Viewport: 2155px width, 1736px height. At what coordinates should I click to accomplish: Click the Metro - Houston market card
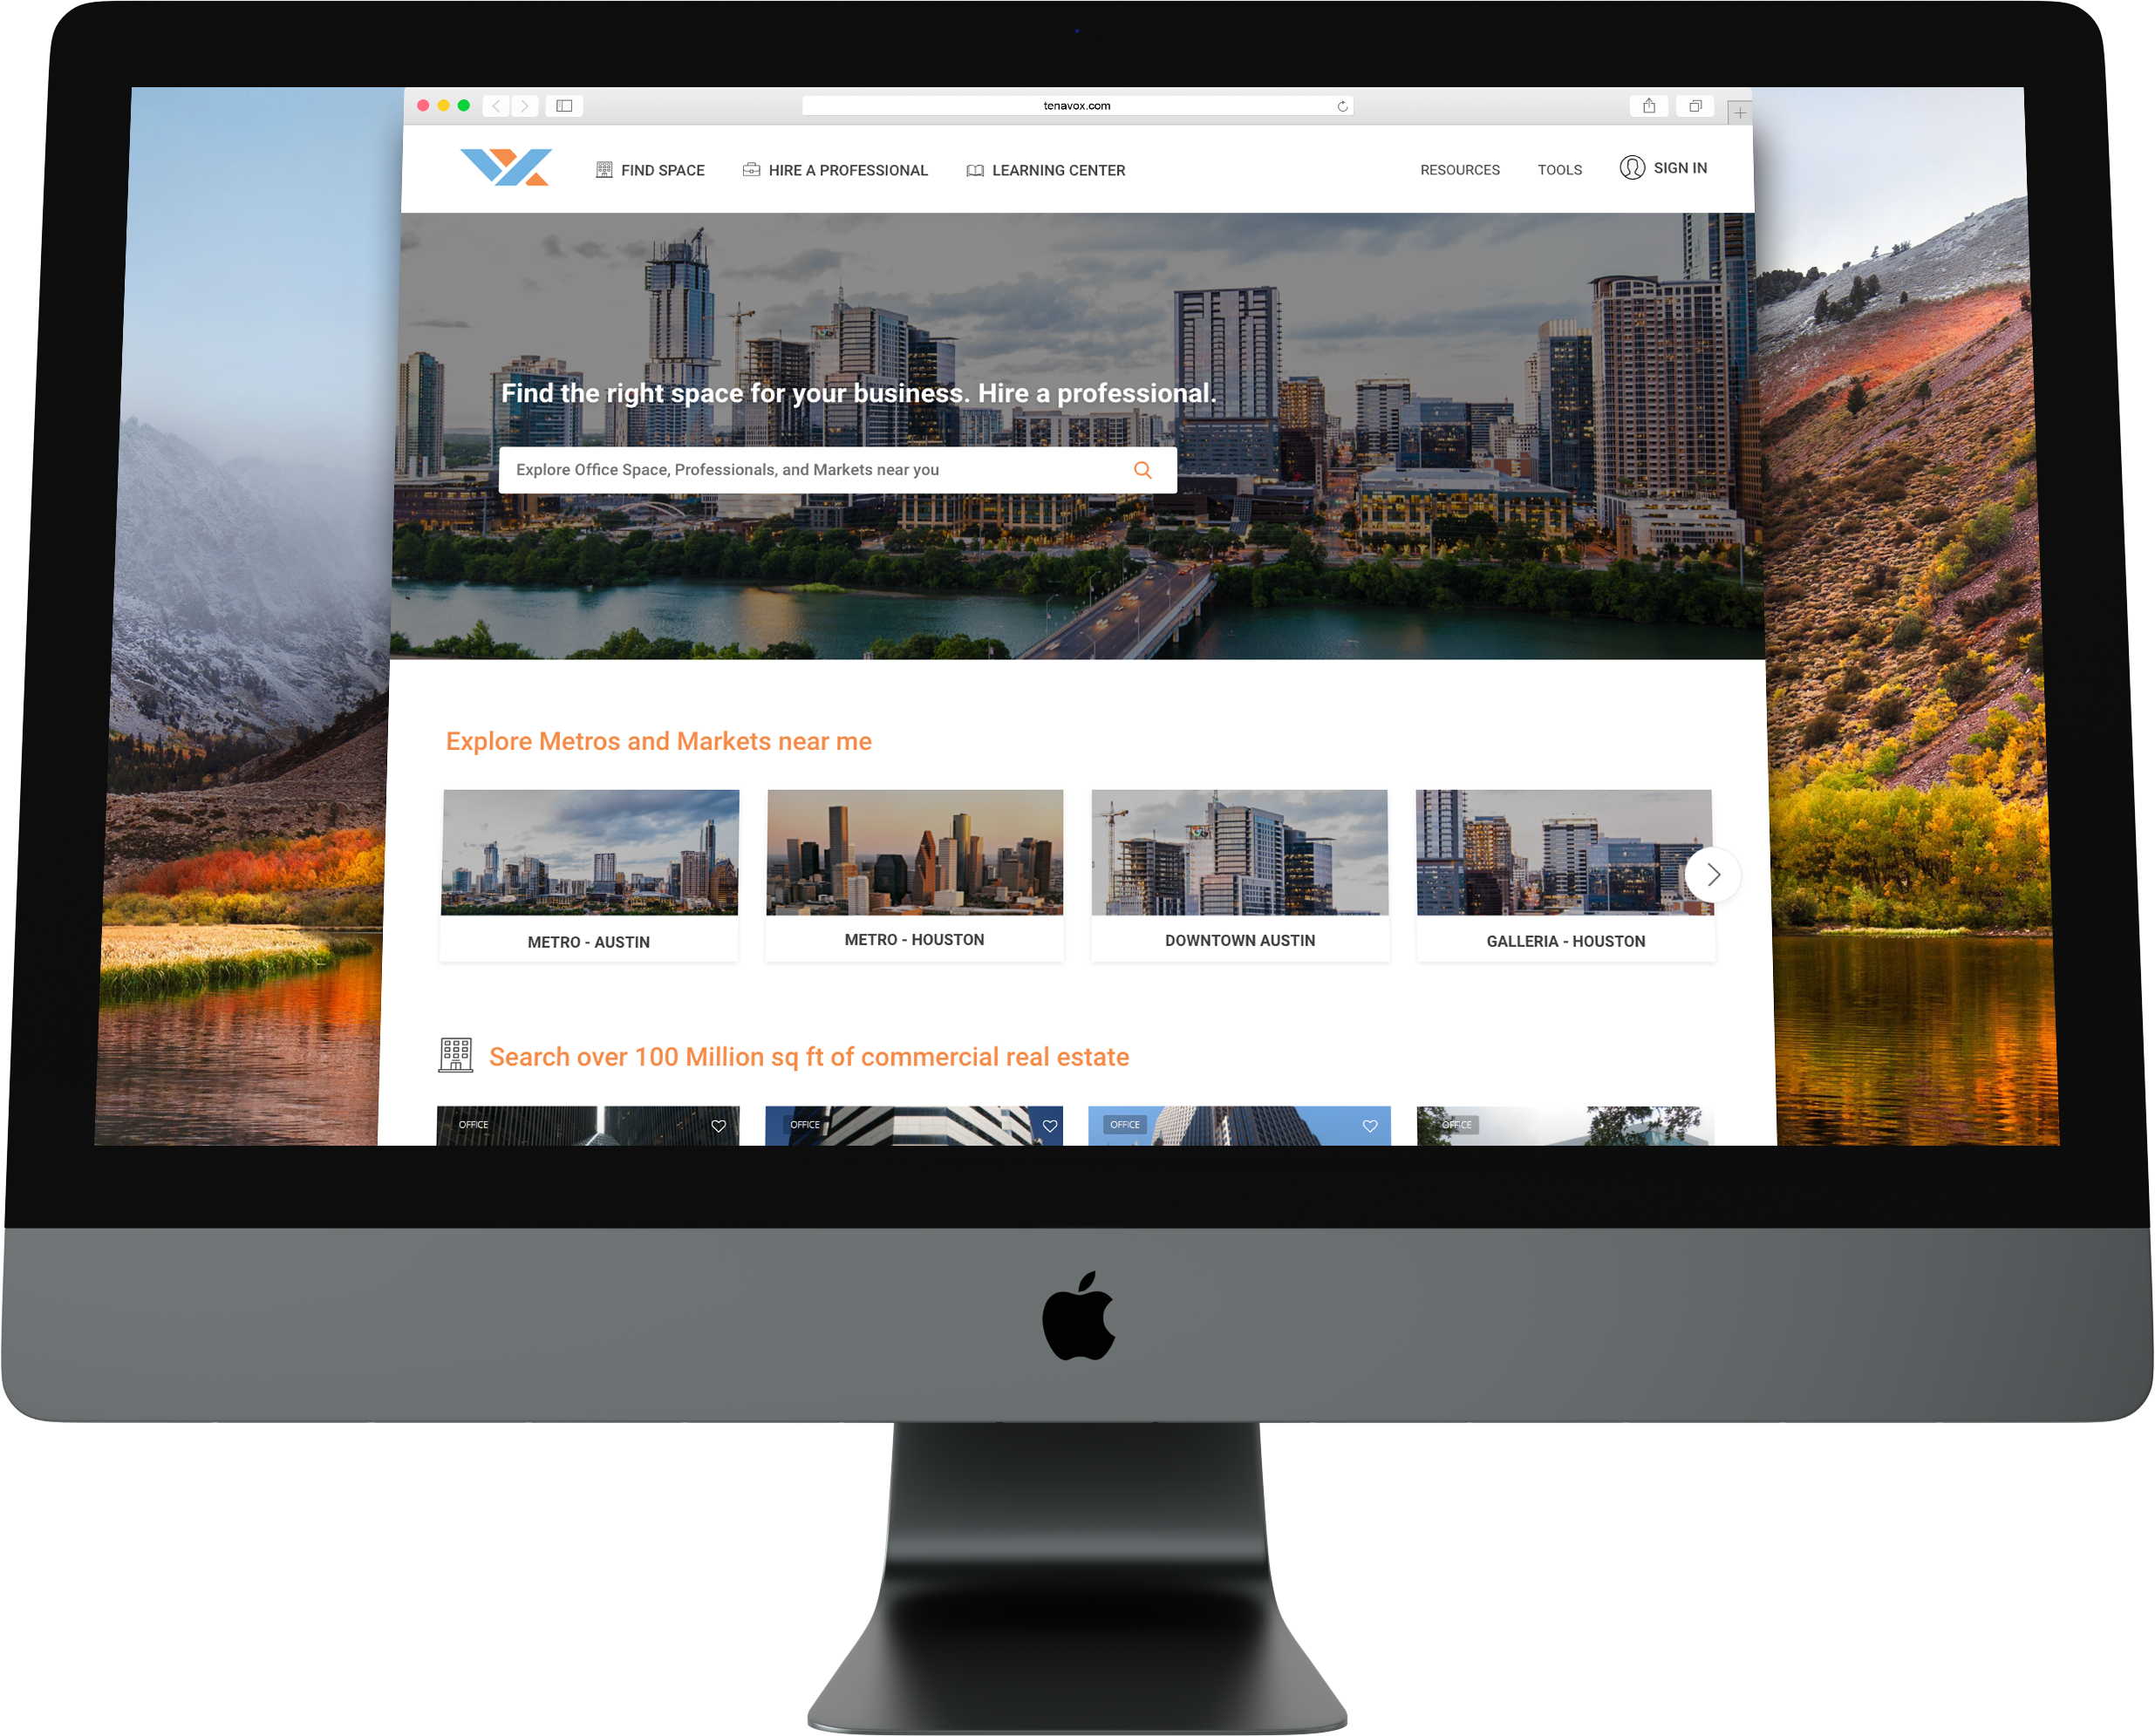913,868
